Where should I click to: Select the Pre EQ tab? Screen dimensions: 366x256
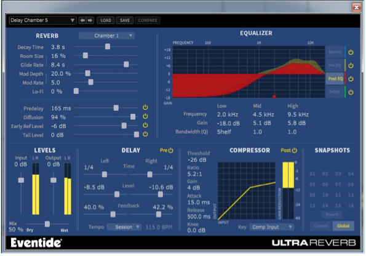click(x=335, y=65)
